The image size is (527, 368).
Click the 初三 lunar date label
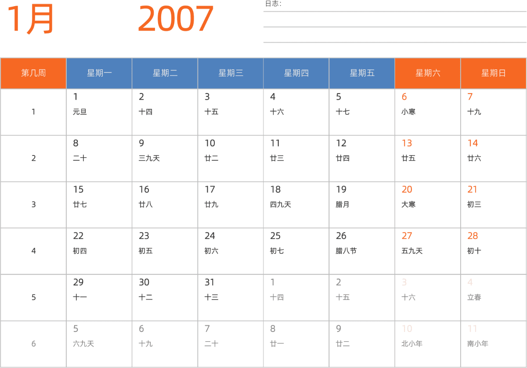[474, 205]
